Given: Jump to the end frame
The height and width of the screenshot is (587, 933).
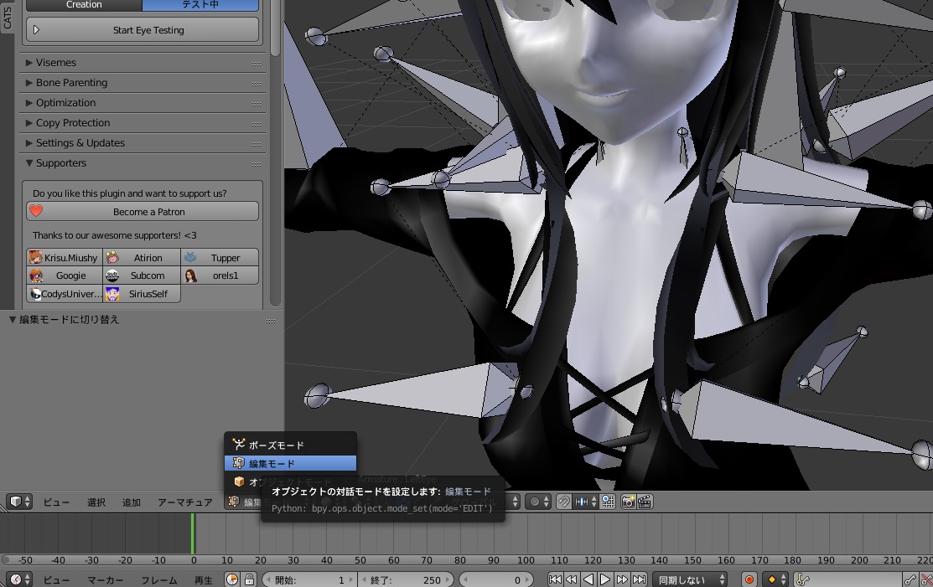Looking at the screenshot, I should tap(640, 579).
